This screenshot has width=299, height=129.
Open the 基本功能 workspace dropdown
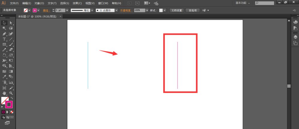(243, 3)
